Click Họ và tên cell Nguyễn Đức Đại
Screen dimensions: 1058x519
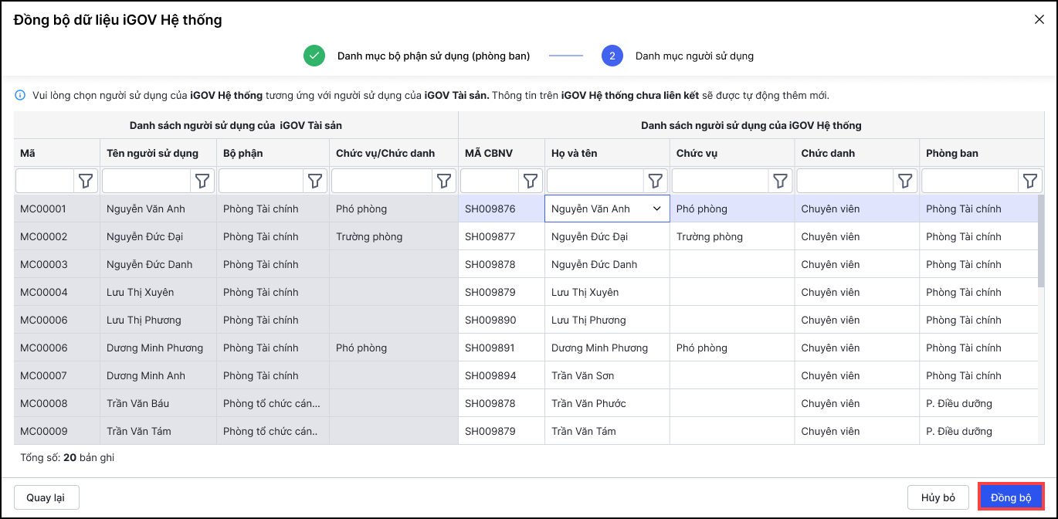(607, 236)
